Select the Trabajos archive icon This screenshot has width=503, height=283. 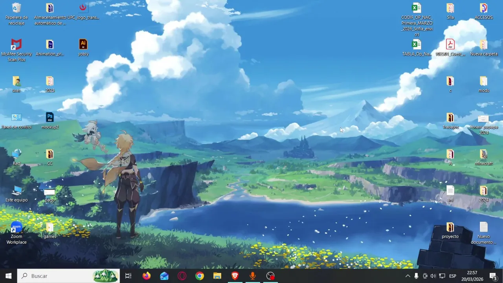450,121
